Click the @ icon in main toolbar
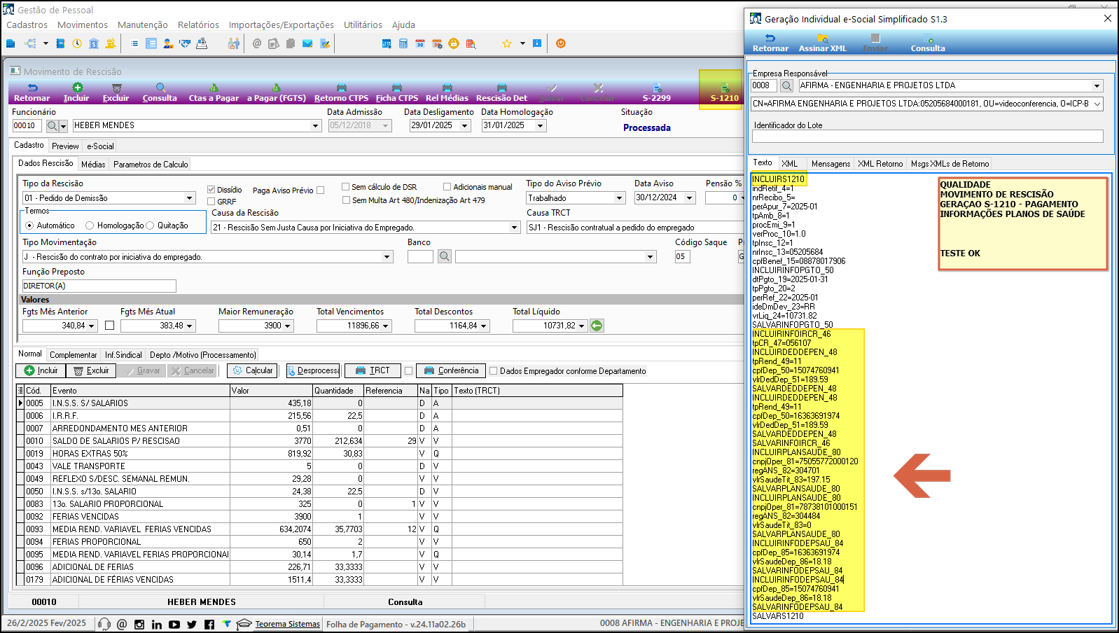1119x633 pixels. pyautogui.click(x=257, y=43)
